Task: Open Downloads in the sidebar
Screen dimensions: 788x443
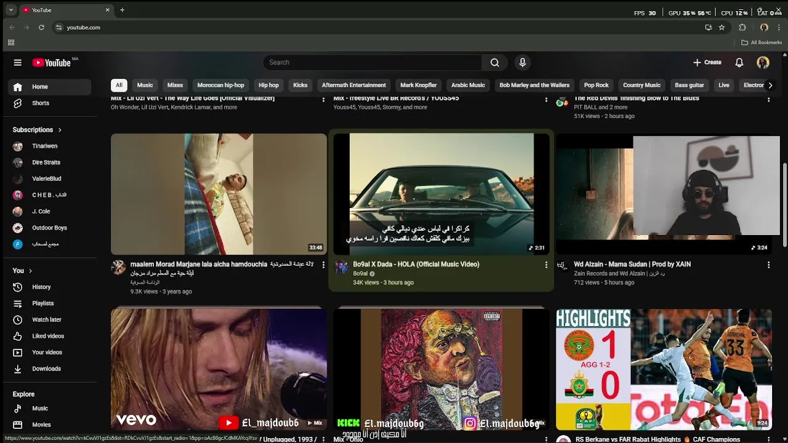Action: coord(49,369)
